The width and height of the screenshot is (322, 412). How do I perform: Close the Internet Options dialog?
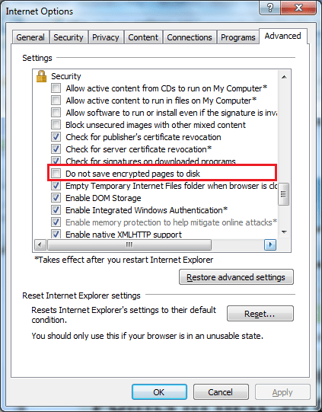coord(298,7)
